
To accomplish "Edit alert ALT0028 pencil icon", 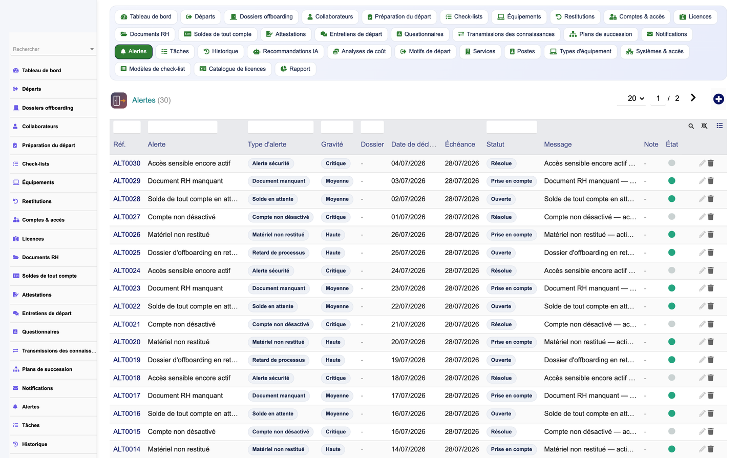I will pyautogui.click(x=702, y=199).
